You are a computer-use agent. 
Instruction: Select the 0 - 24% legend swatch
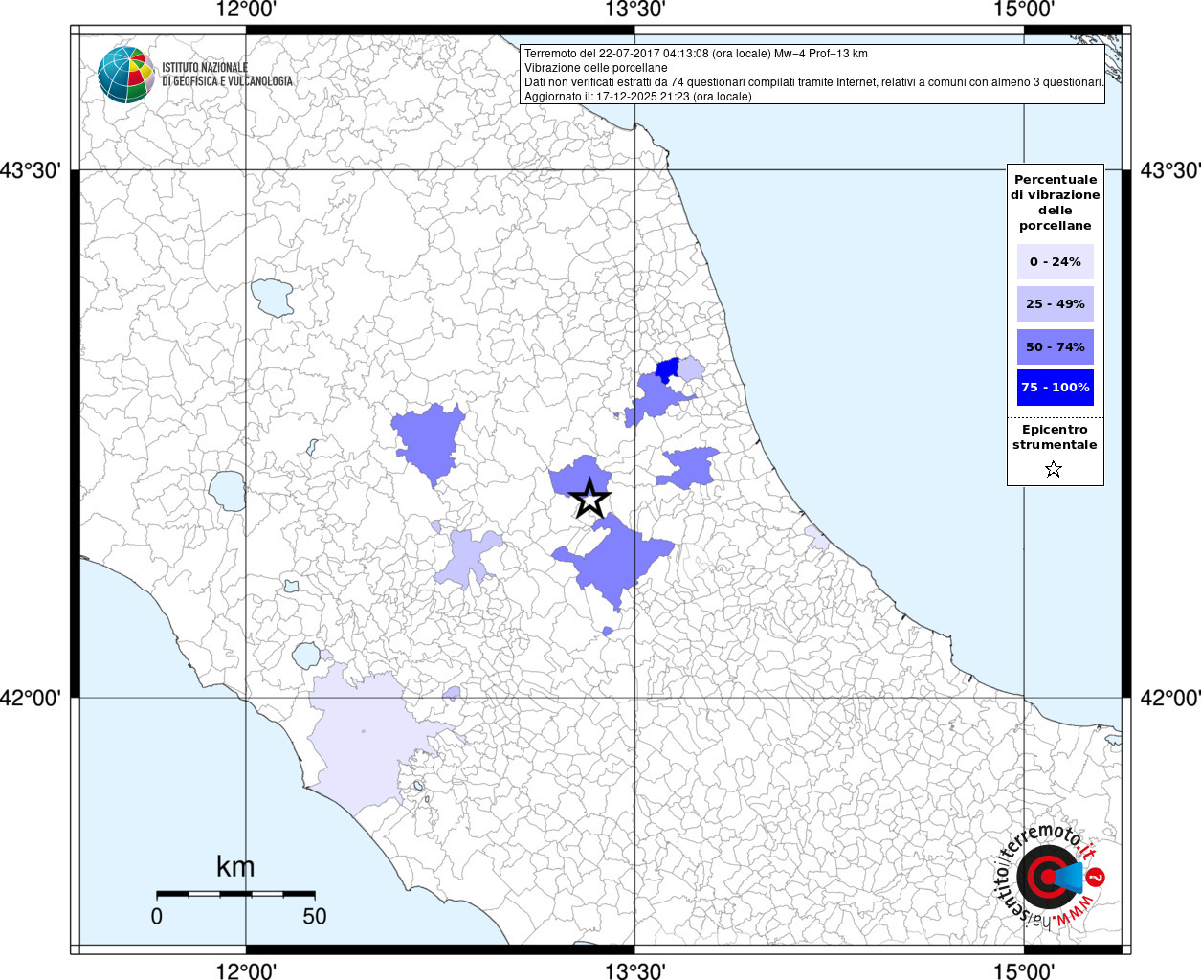pyautogui.click(x=1055, y=261)
